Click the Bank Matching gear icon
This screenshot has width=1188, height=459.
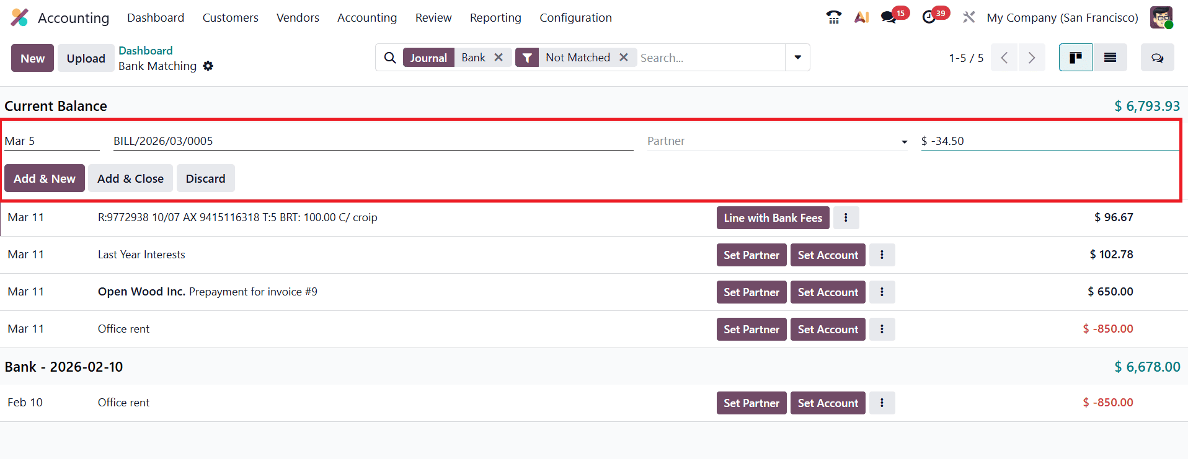pyautogui.click(x=208, y=66)
